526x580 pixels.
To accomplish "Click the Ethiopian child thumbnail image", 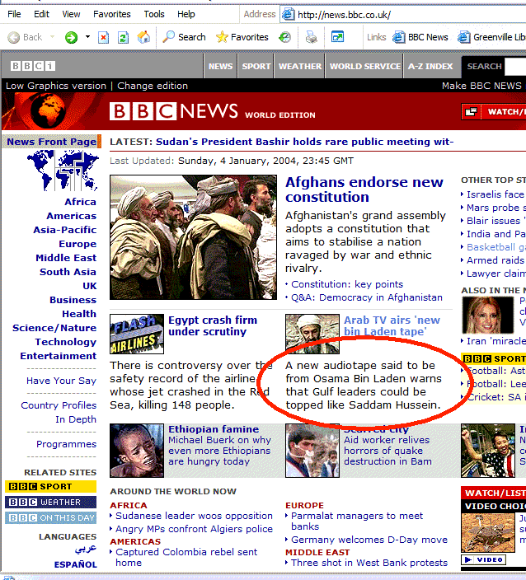I will 137,451.
